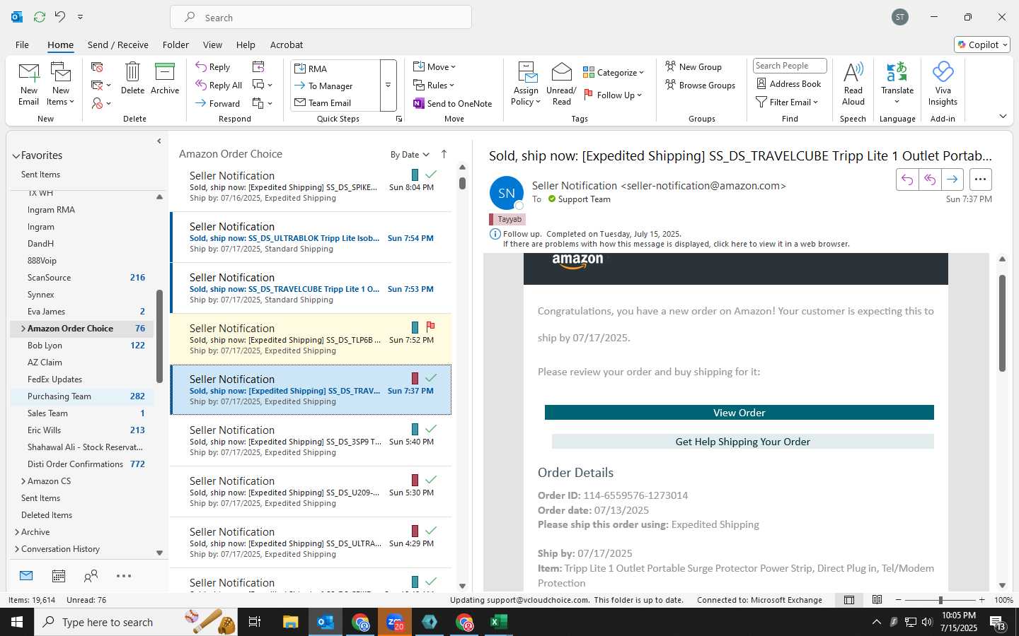
Task: Click the zoom out minus button
Action: [x=899, y=600]
